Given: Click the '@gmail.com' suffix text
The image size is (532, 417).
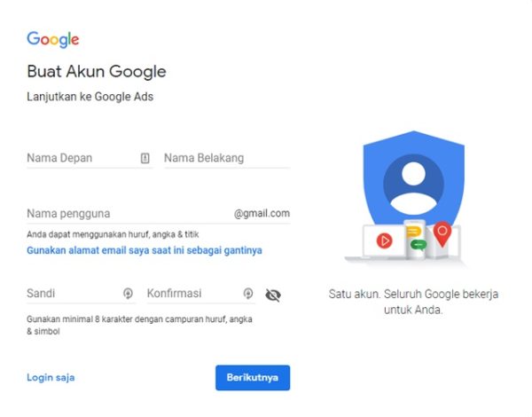Looking at the screenshot, I should [x=262, y=214].
